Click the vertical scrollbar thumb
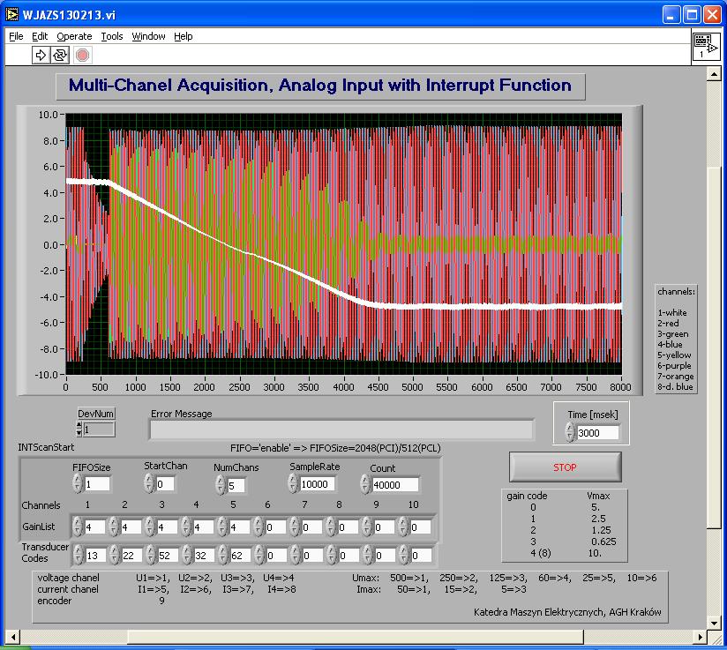 [x=714, y=347]
